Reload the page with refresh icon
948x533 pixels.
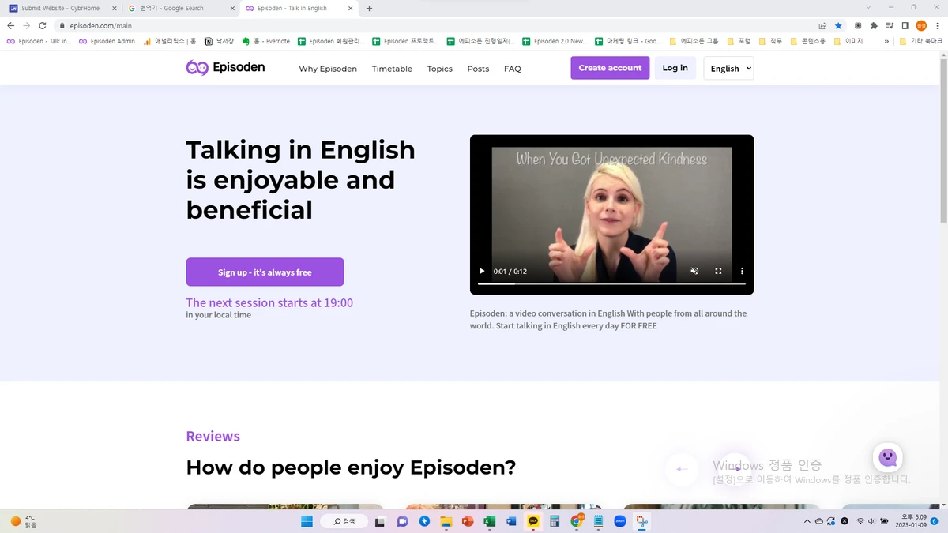coord(42,25)
